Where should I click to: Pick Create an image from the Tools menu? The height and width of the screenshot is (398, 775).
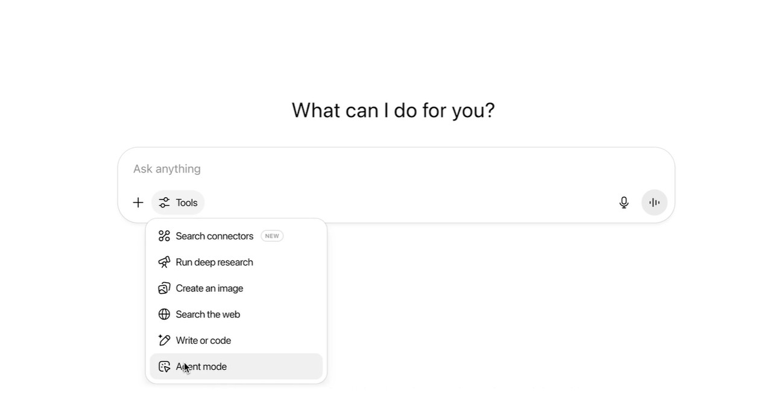pos(209,288)
